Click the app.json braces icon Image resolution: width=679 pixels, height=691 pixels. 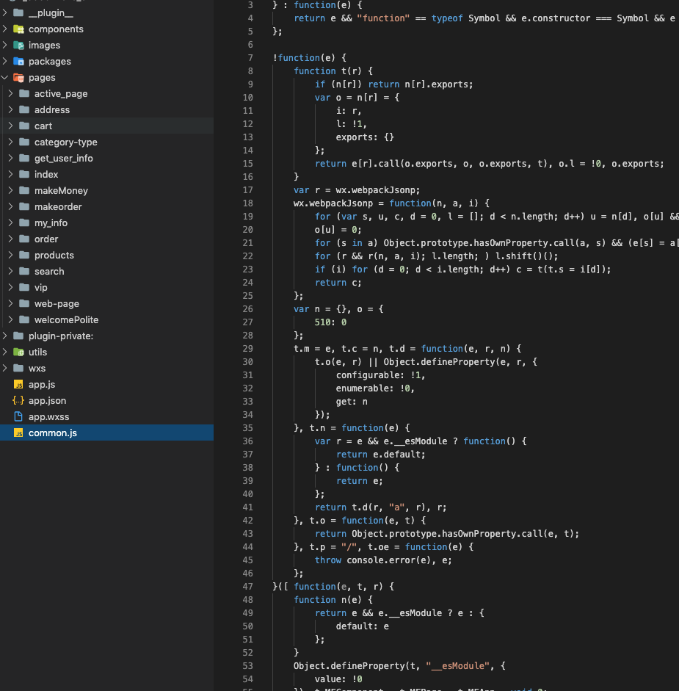tap(18, 401)
